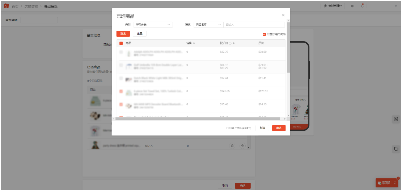Check the Golf Umbrella product row

click(121, 65)
